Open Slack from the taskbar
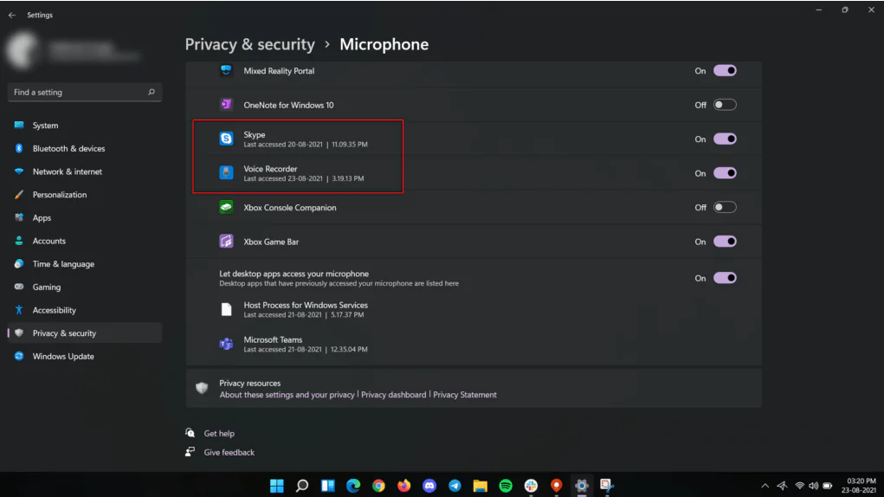Screen dimensions: 884x497 point(531,486)
